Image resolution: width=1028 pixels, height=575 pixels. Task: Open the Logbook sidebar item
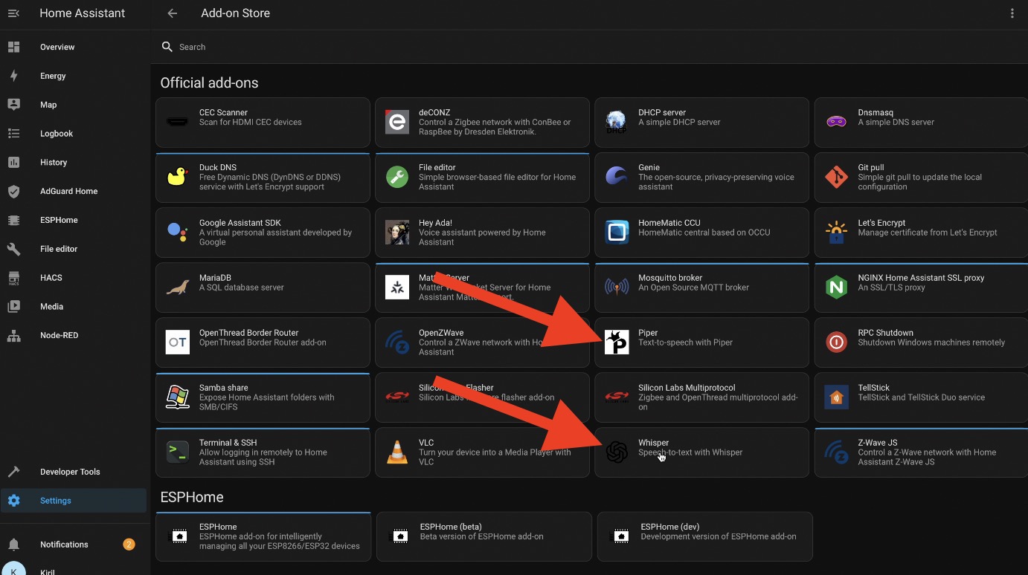tap(74, 134)
